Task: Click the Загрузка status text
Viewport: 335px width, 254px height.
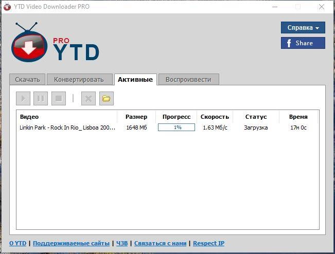Action: coord(256,128)
